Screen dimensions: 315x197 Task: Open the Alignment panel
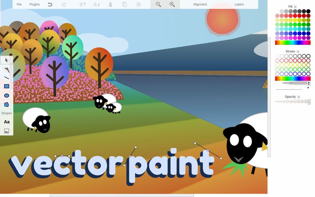(200, 4)
